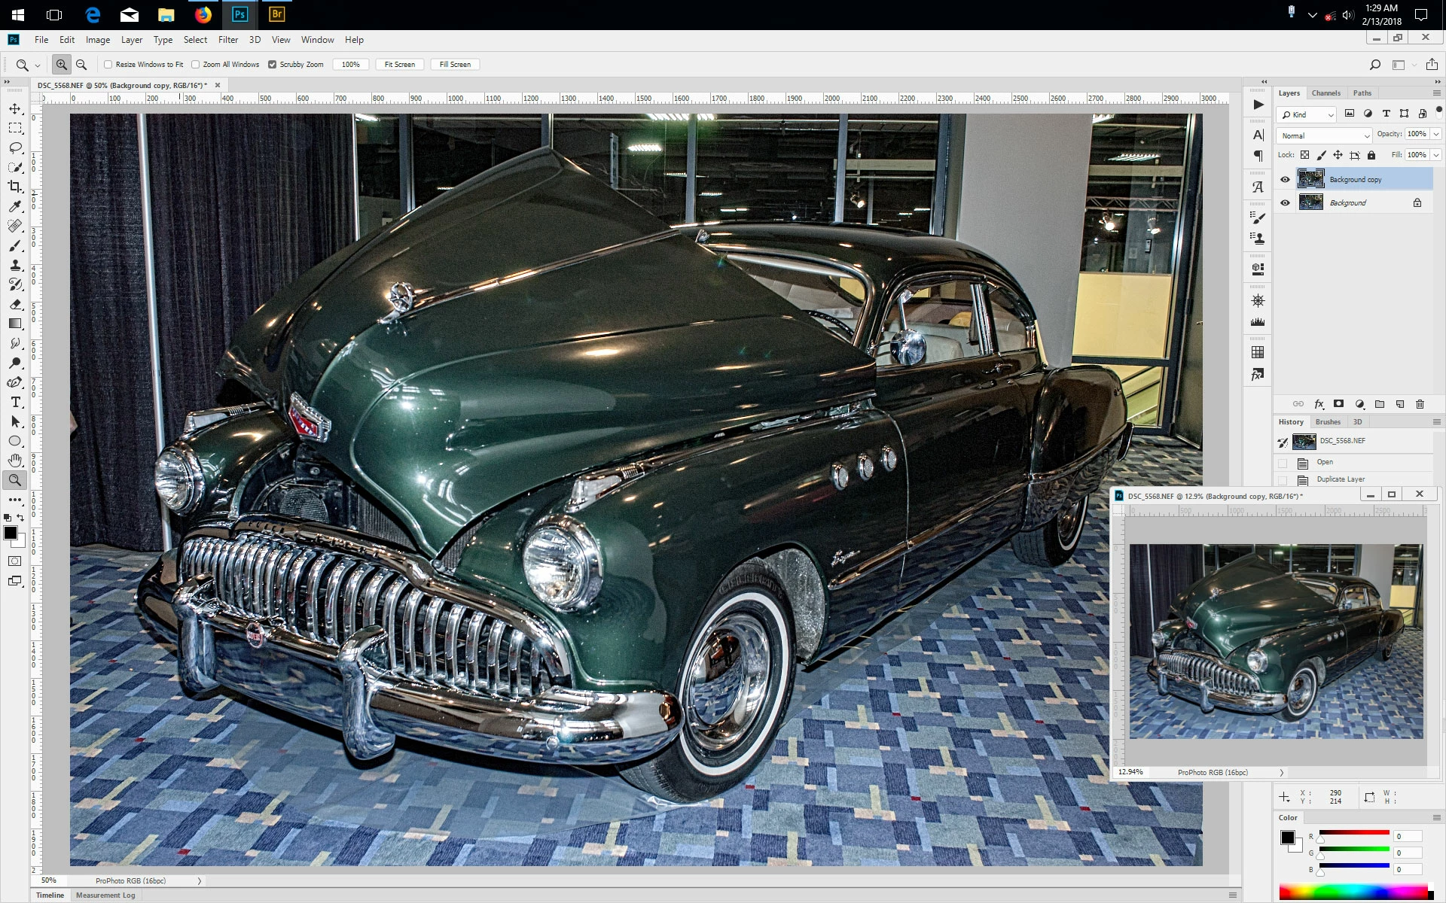
Task: Click the foreground color swatch in toolbar
Action: click(11, 533)
